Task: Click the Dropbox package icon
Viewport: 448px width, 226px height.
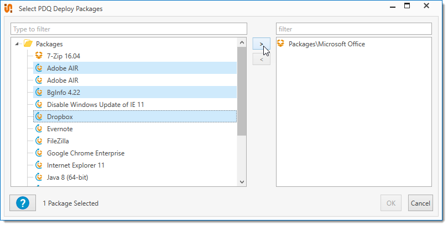Action: 39,116
